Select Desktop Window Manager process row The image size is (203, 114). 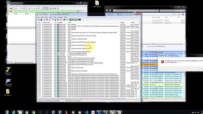[163, 85]
